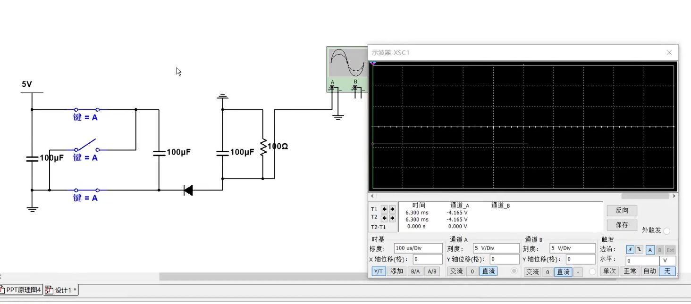Click the closed switch on the bottom ground wire

click(x=86, y=190)
